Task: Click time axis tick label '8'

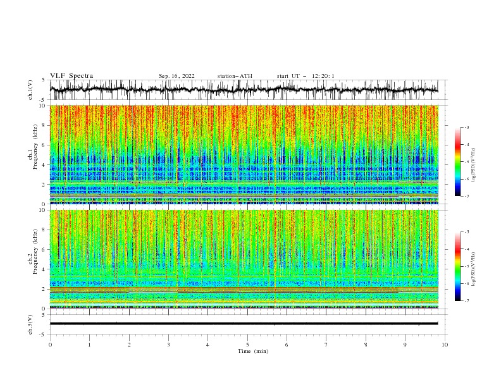Action: point(366,345)
